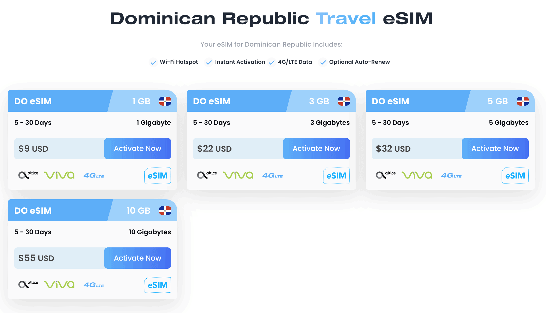Click the $22 USD price label
The height and width of the screenshot is (313, 546).
tap(215, 149)
